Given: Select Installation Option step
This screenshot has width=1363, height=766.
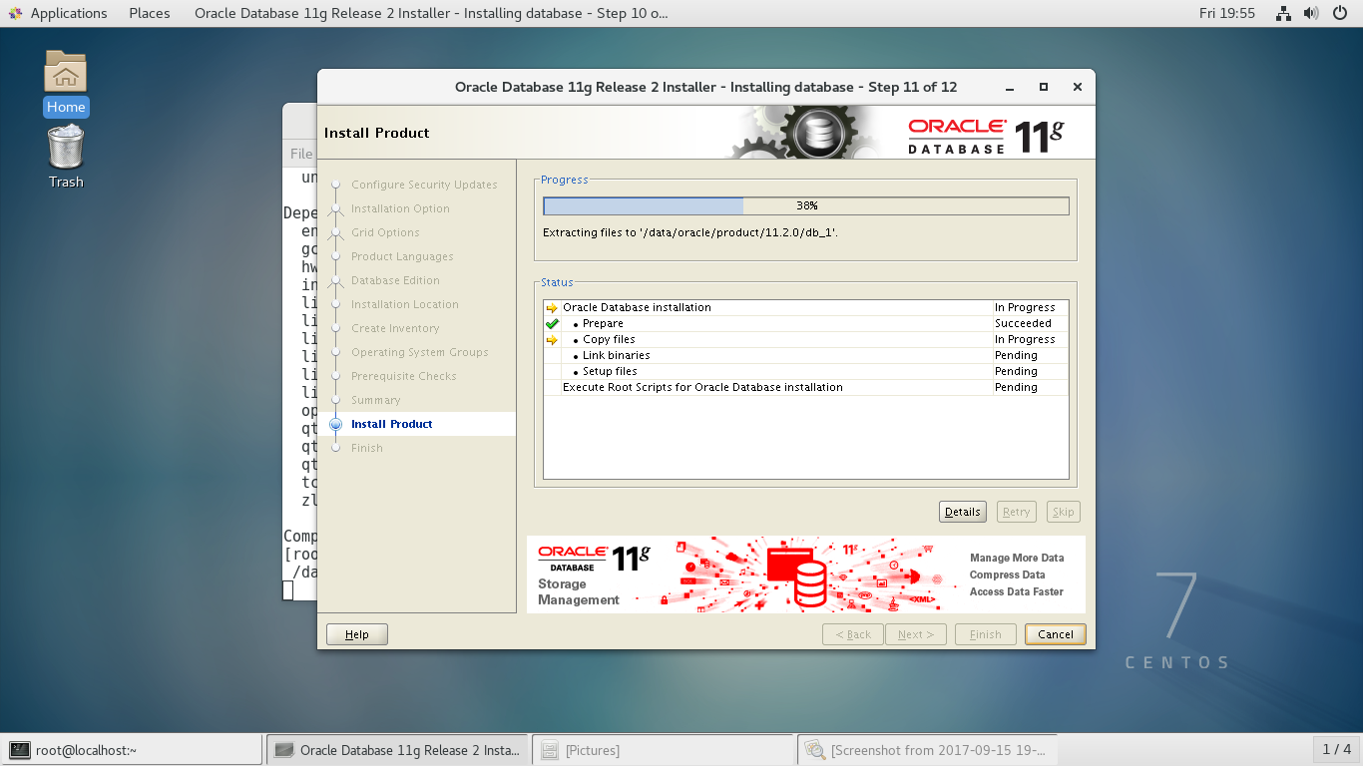Looking at the screenshot, I should coord(400,208).
